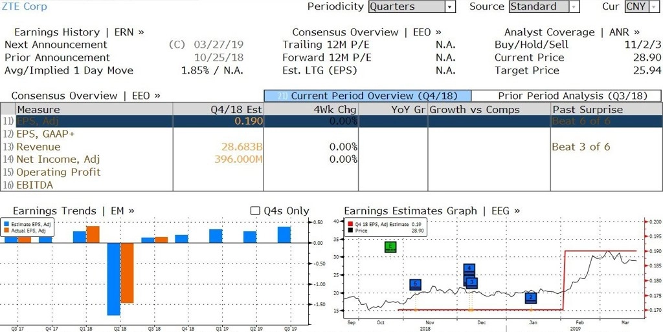Click Next Announcement date 03/27/19
Image resolution: width=663 pixels, height=332 pixels.
[x=219, y=45]
